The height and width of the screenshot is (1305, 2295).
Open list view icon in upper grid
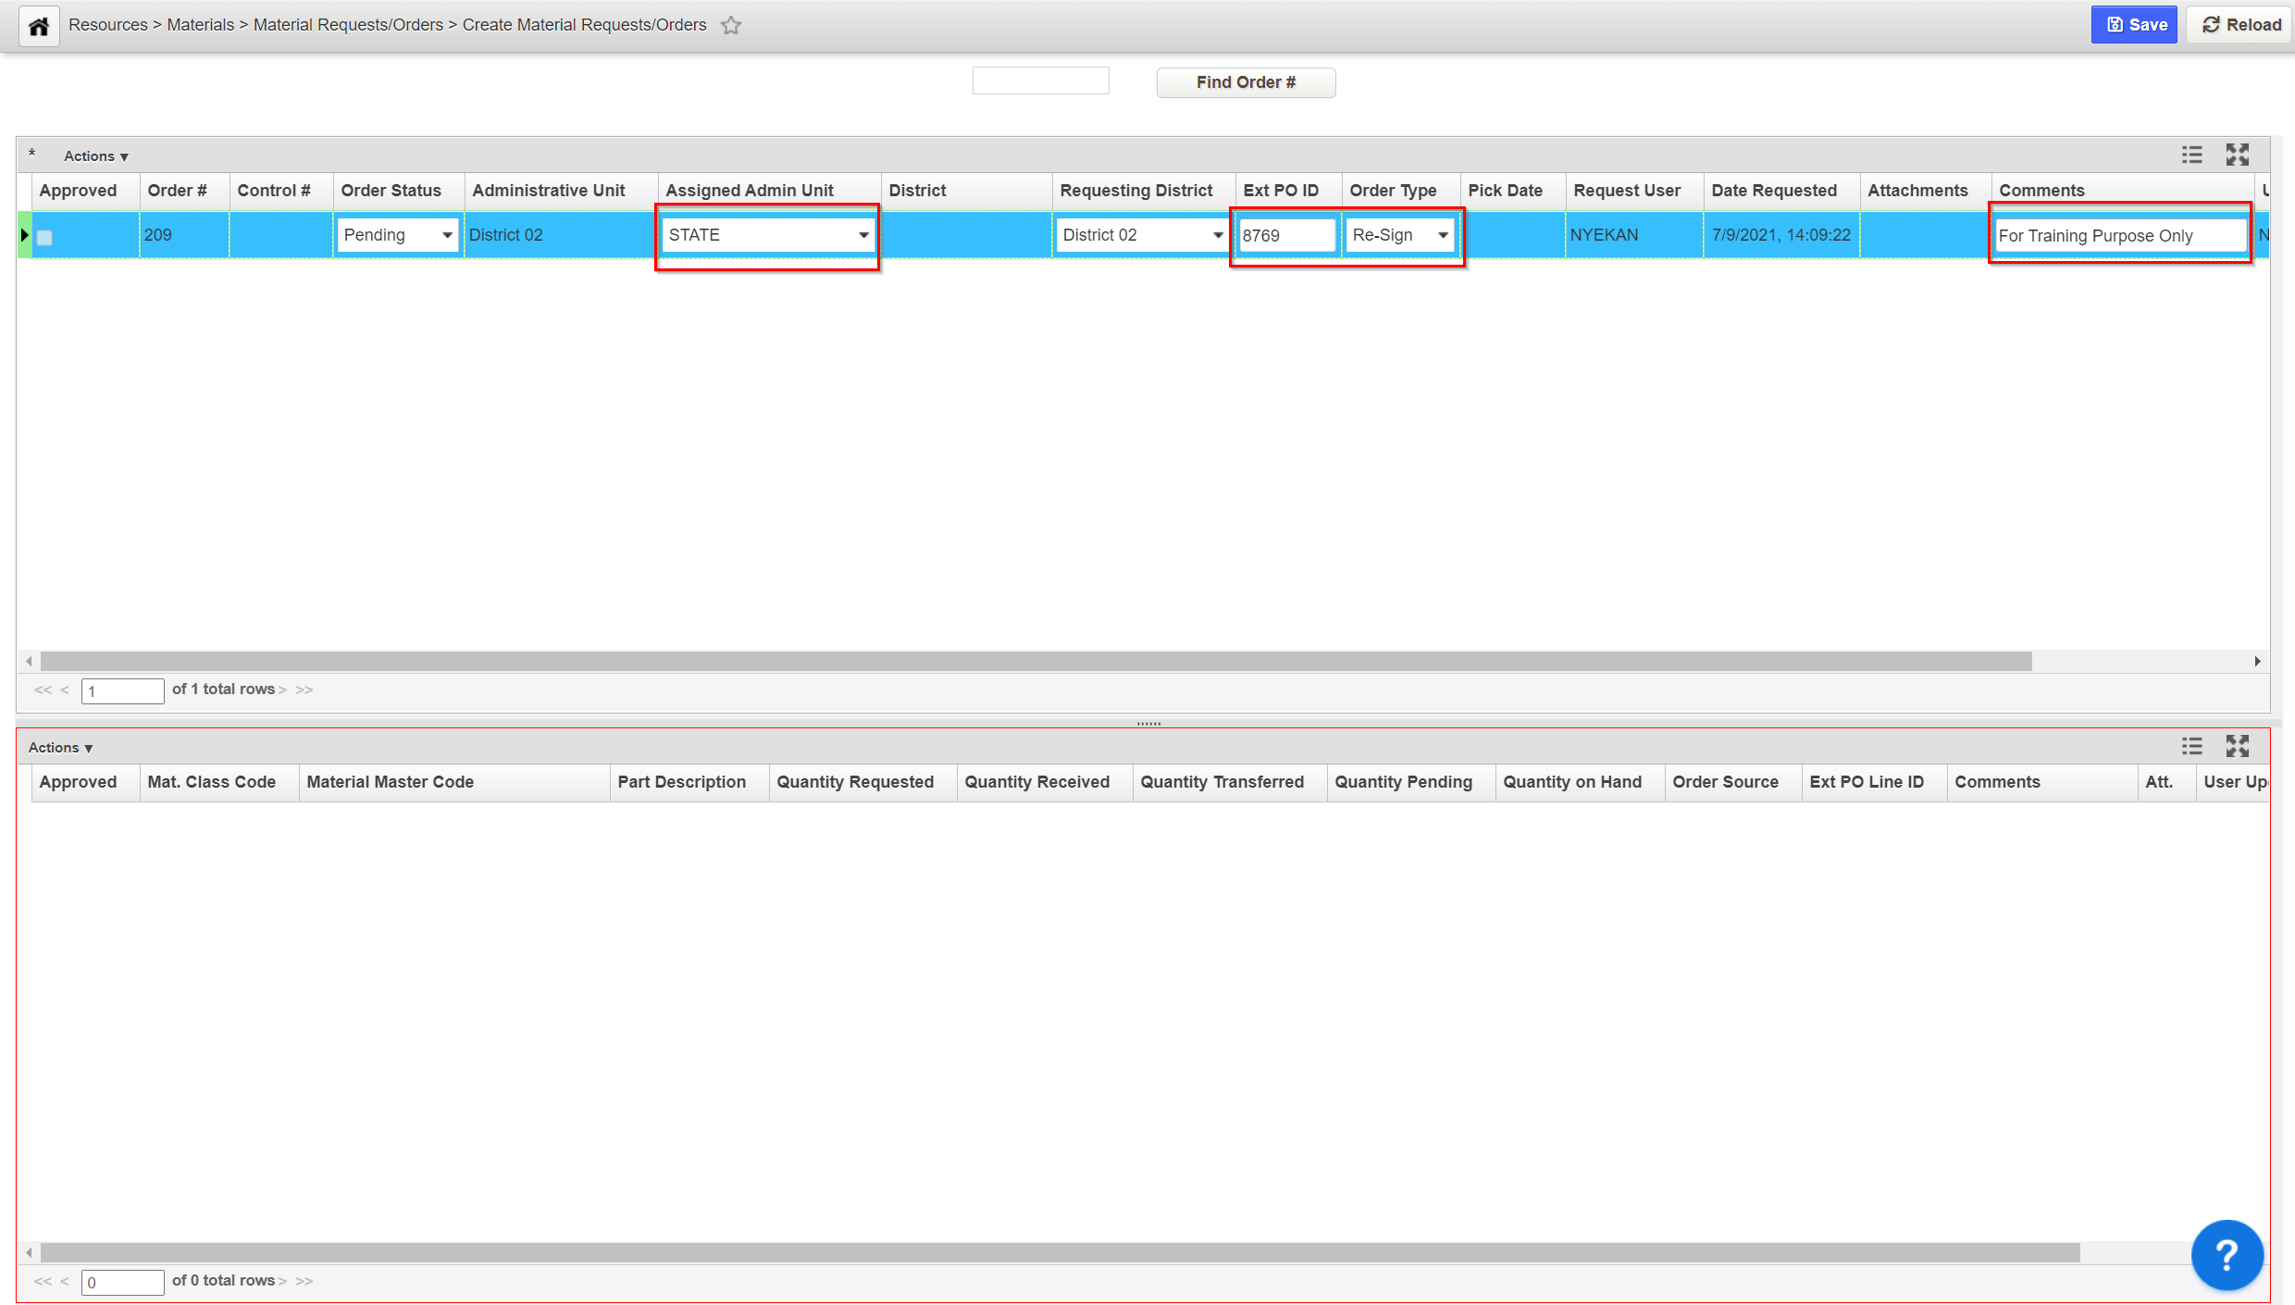(x=2191, y=155)
